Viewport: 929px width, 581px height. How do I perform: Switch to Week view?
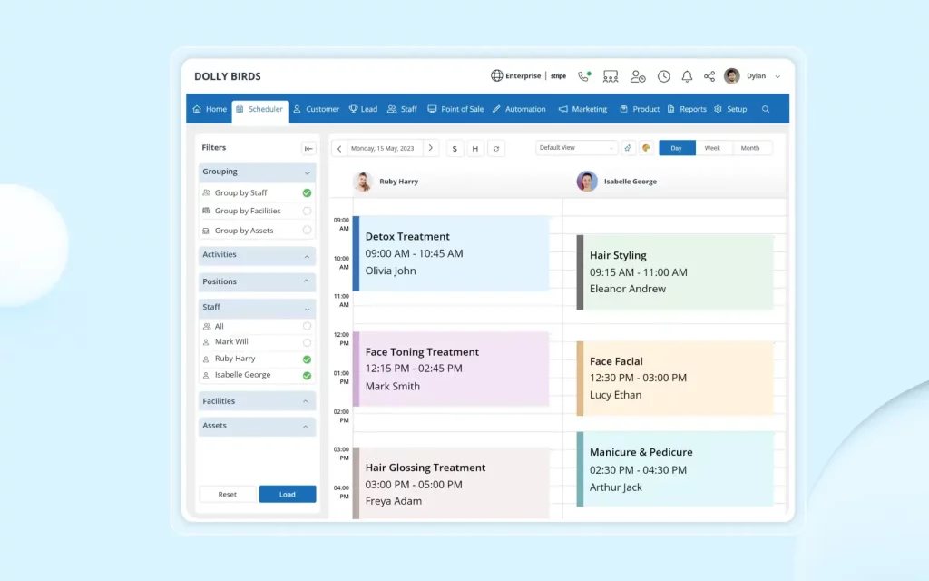tap(712, 148)
